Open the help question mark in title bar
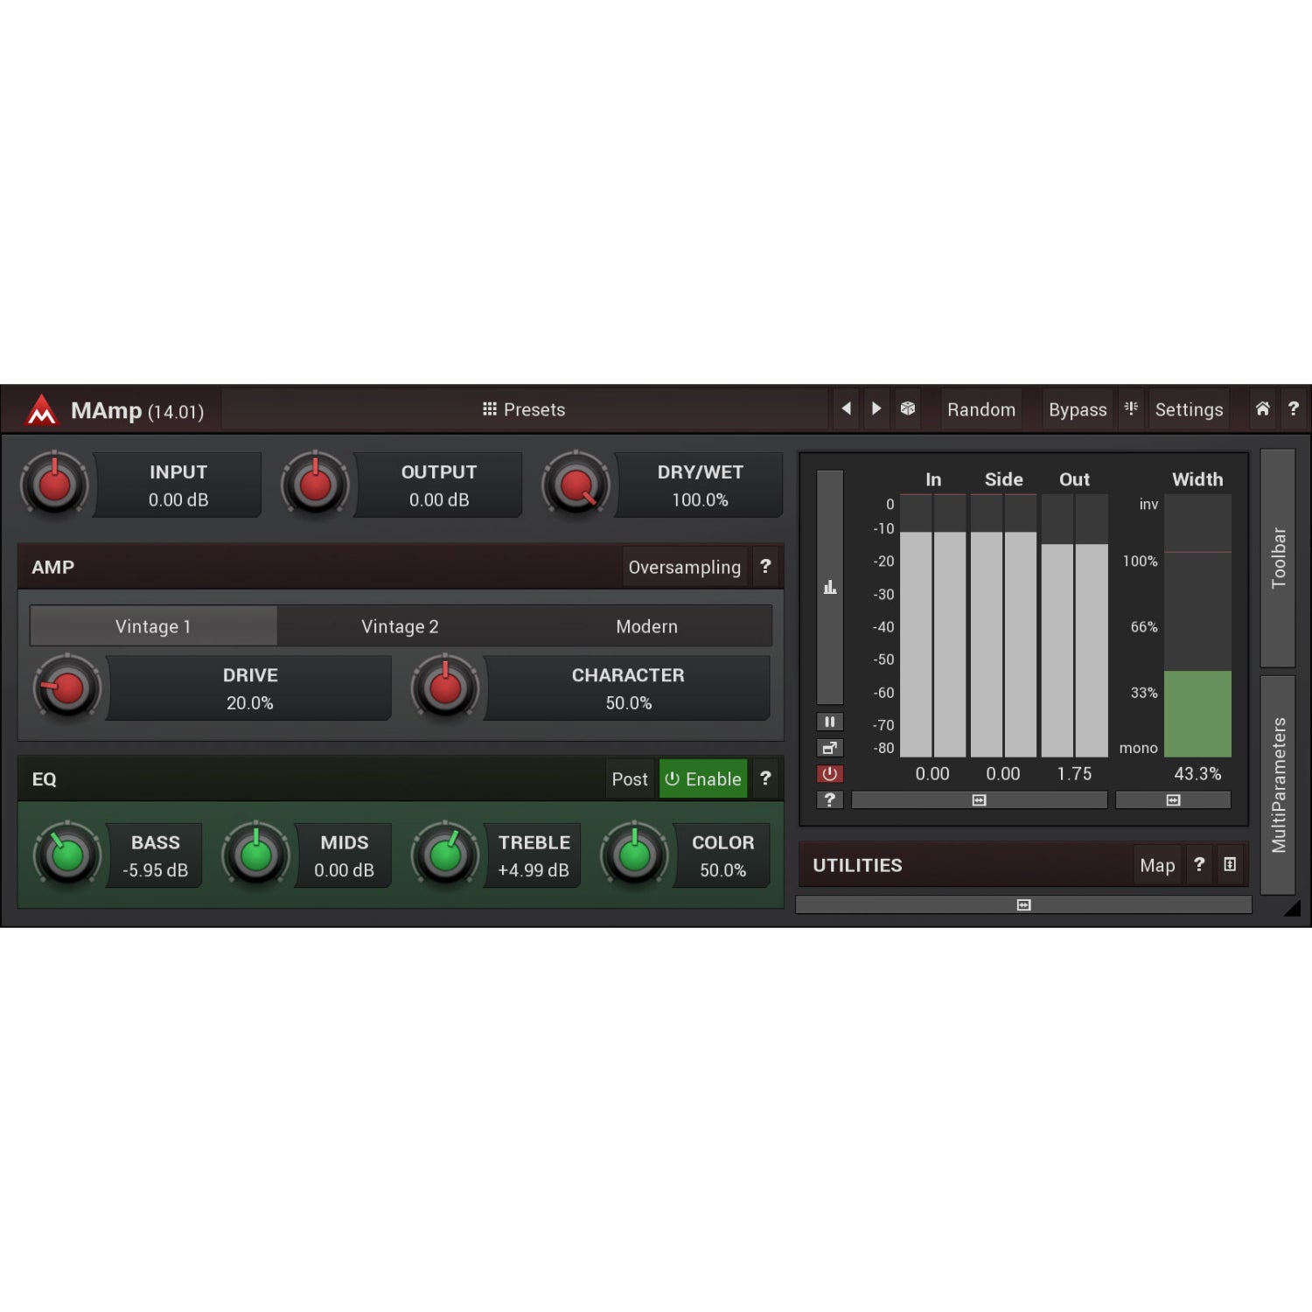This screenshot has height=1312, width=1312. point(1294,408)
